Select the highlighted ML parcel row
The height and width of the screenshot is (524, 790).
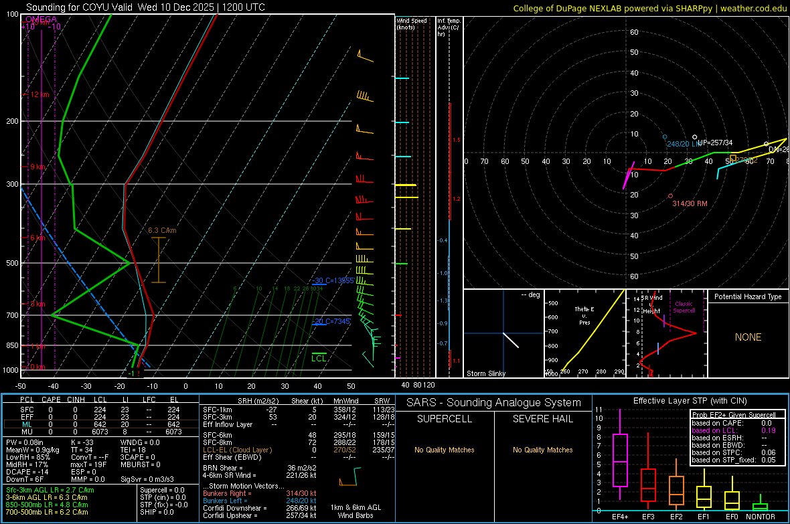[x=101, y=425]
